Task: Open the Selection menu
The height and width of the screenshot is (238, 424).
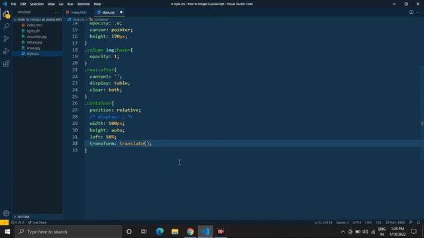Action: pyautogui.click(x=37, y=4)
